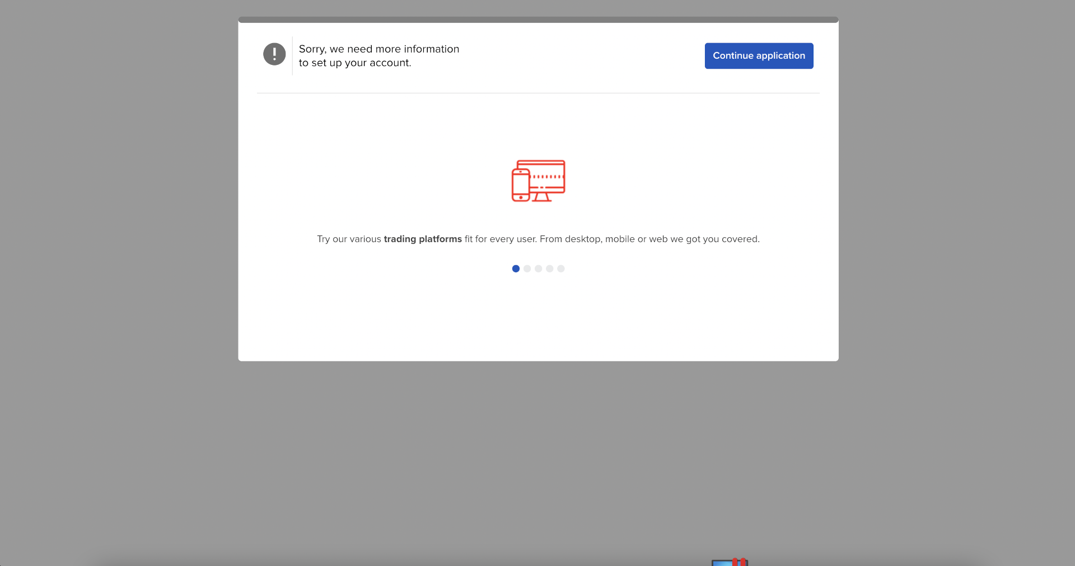
Task: Click the exclamation warning icon
Action: pos(274,54)
